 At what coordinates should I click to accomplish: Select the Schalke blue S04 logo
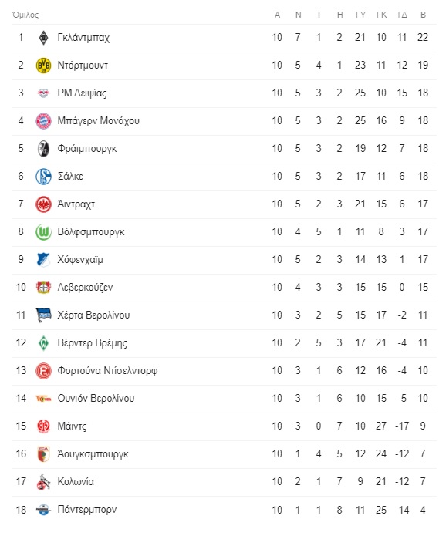[43, 177]
